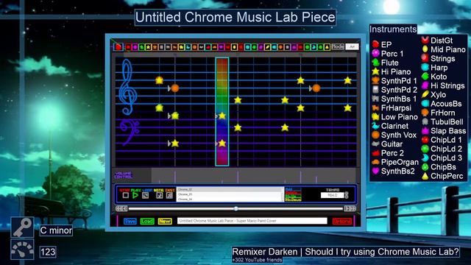Image resolution: width=471 pixels, height=265 pixels.
Task: Click the Volume Control label
Action: tap(123, 175)
